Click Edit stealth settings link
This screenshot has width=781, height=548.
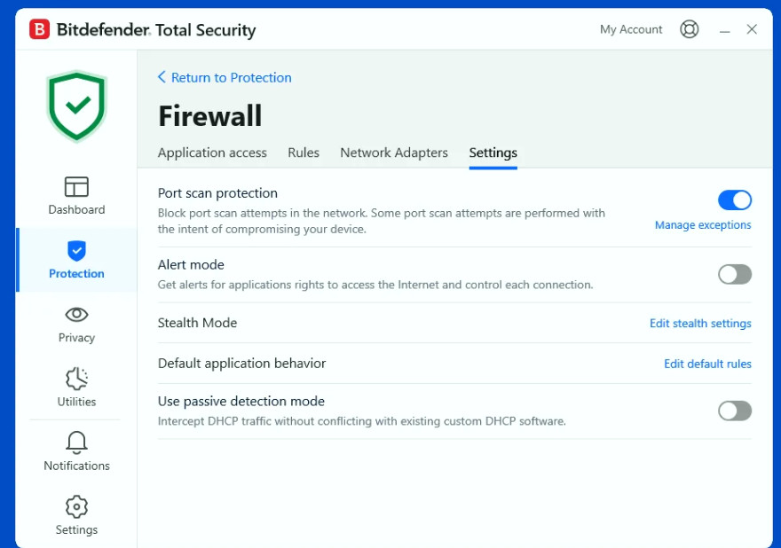coord(700,324)
